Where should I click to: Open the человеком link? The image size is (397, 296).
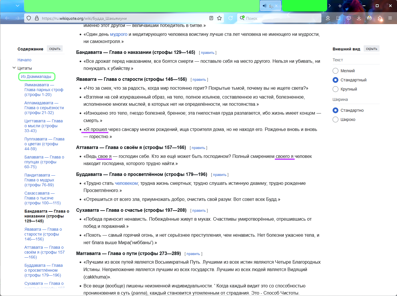pyautogui.click(x=126, y=183)
